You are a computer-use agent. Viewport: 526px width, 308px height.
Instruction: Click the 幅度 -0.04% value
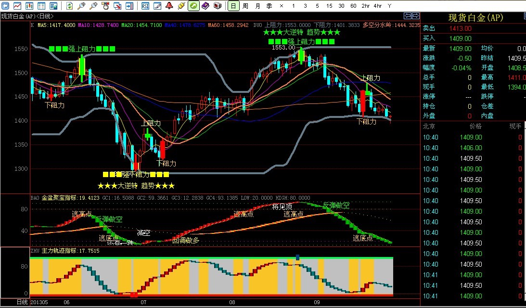click(461, 68)
